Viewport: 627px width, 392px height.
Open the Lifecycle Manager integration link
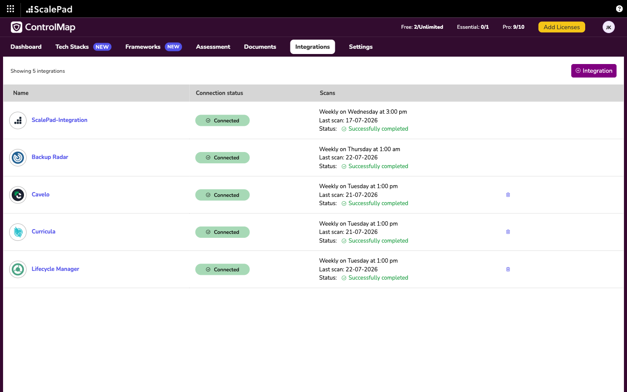55,269
